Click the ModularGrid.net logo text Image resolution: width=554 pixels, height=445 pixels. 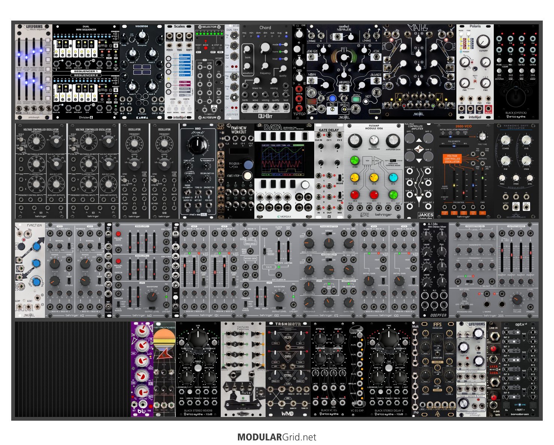click(277, 437)
